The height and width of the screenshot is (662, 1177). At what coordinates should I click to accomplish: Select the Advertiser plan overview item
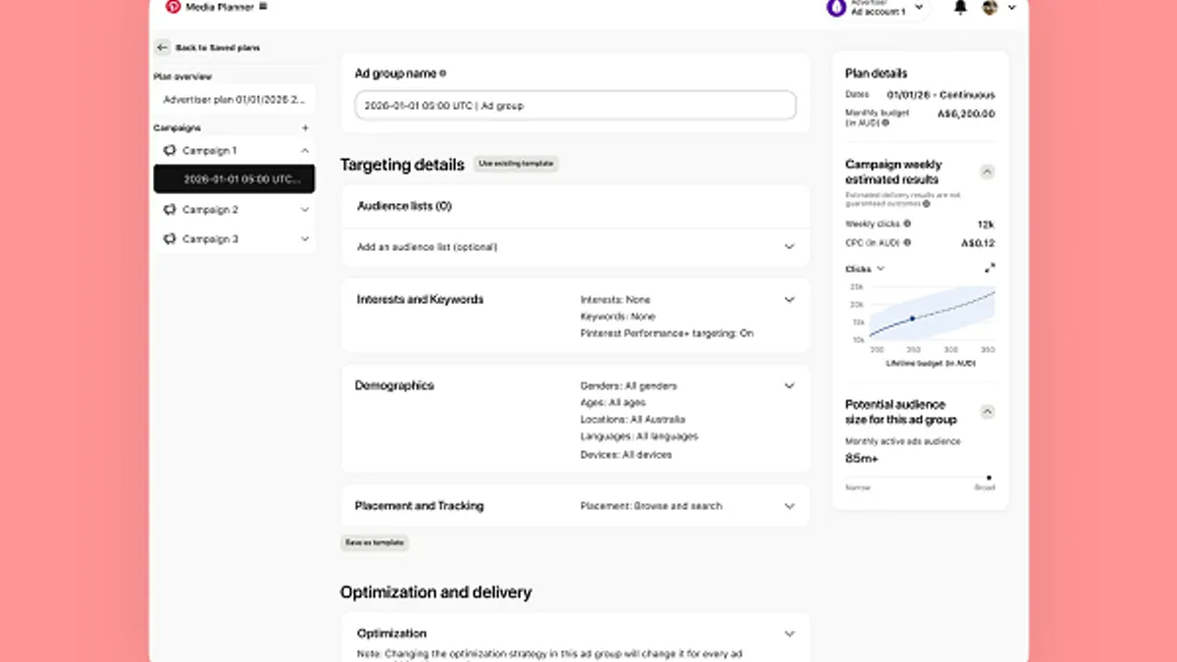pos(233,99)
